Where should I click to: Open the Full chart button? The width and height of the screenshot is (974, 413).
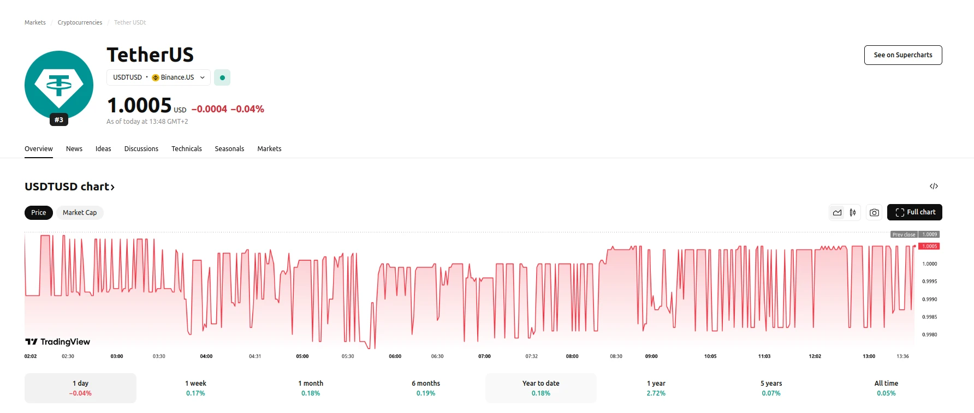(914, 212)
